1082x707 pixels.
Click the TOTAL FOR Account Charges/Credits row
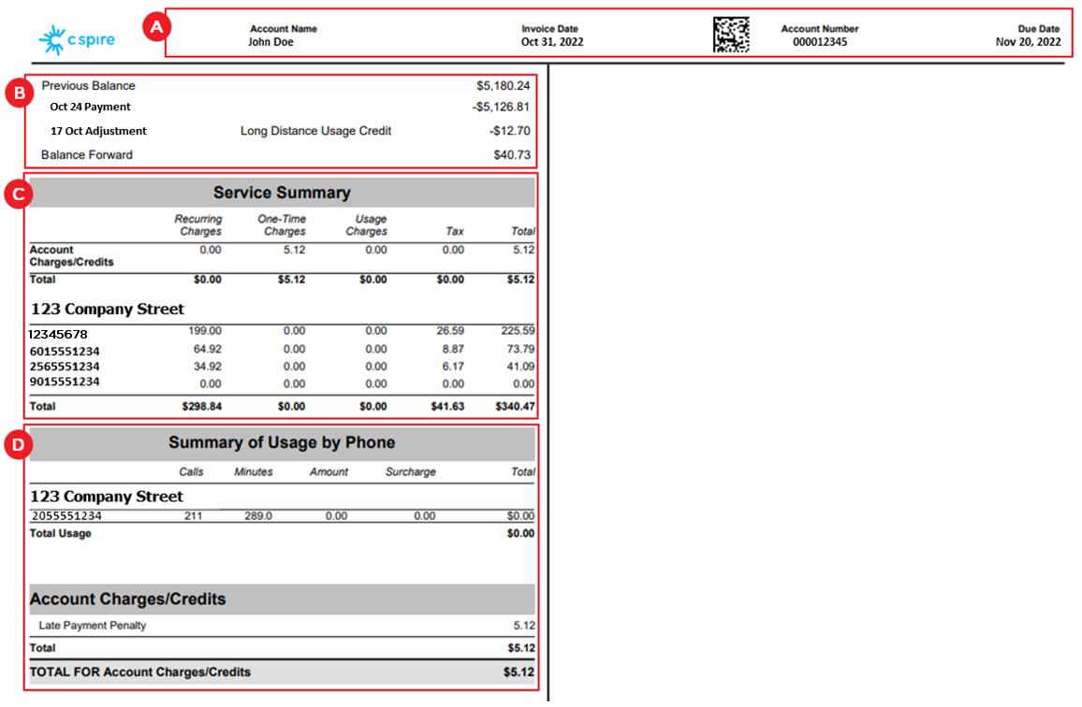tap(281, 671)
